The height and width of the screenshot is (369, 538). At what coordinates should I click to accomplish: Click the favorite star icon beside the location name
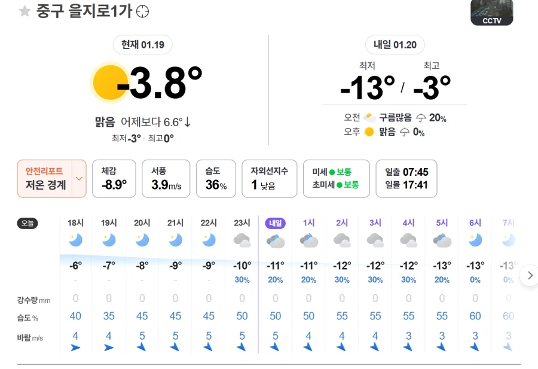pyautogui.click(x=24, y=11)
